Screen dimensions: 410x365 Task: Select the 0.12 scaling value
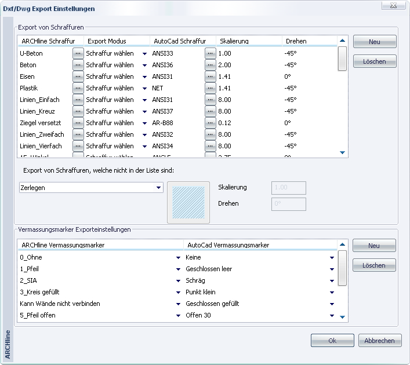point(225,123)
